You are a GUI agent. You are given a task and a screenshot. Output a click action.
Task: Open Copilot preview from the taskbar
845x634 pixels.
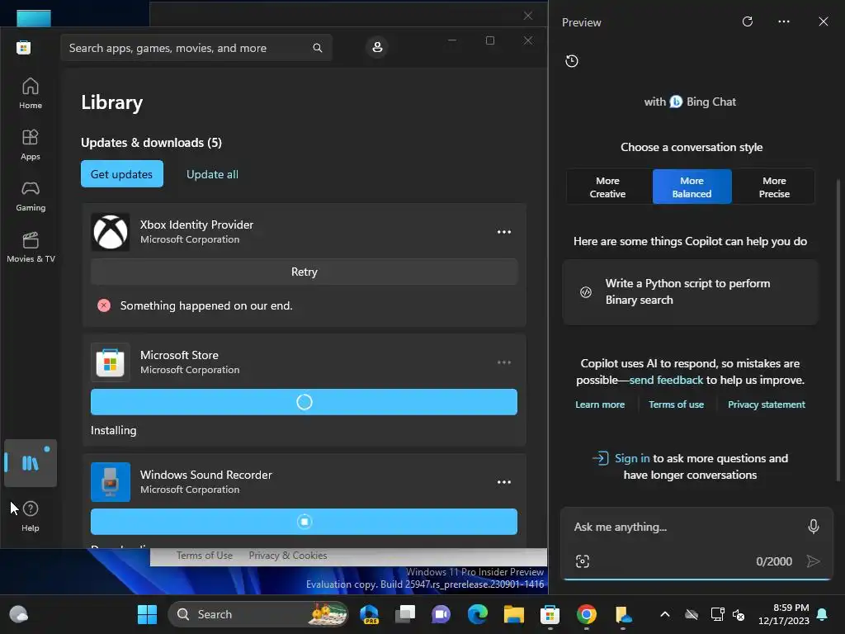pyautogui.click(x=370, y=614)
